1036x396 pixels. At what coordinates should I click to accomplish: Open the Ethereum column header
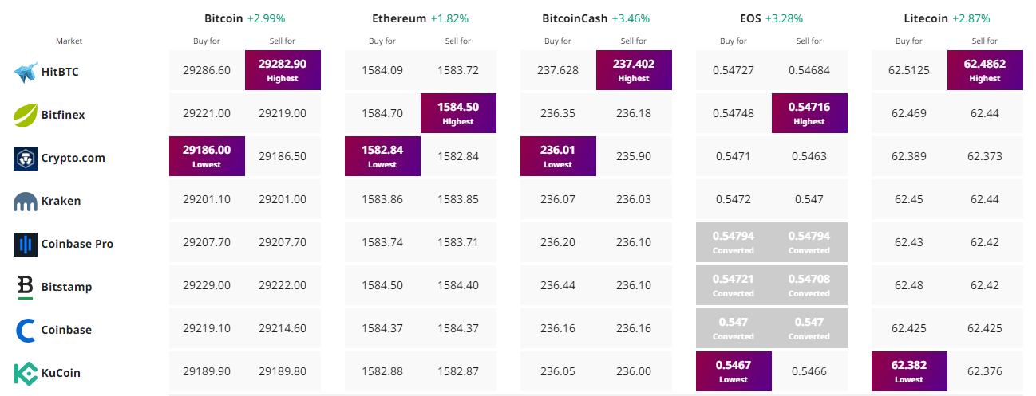point(399,18)
